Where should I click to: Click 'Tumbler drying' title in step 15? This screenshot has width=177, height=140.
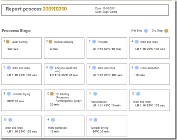(99, 128)
